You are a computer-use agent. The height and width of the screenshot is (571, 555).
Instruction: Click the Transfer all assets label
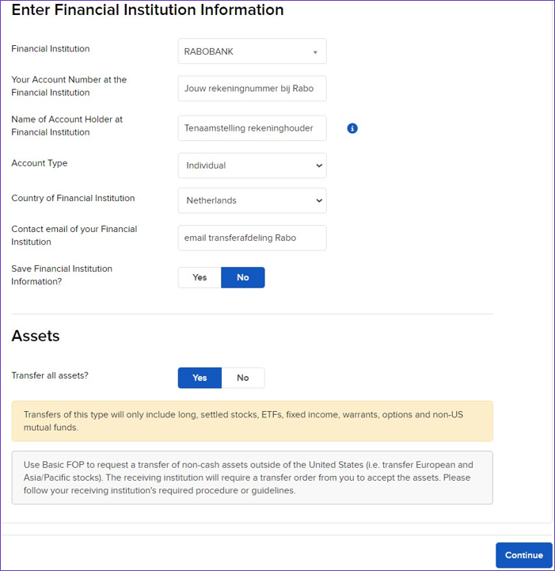click(50, 375)
